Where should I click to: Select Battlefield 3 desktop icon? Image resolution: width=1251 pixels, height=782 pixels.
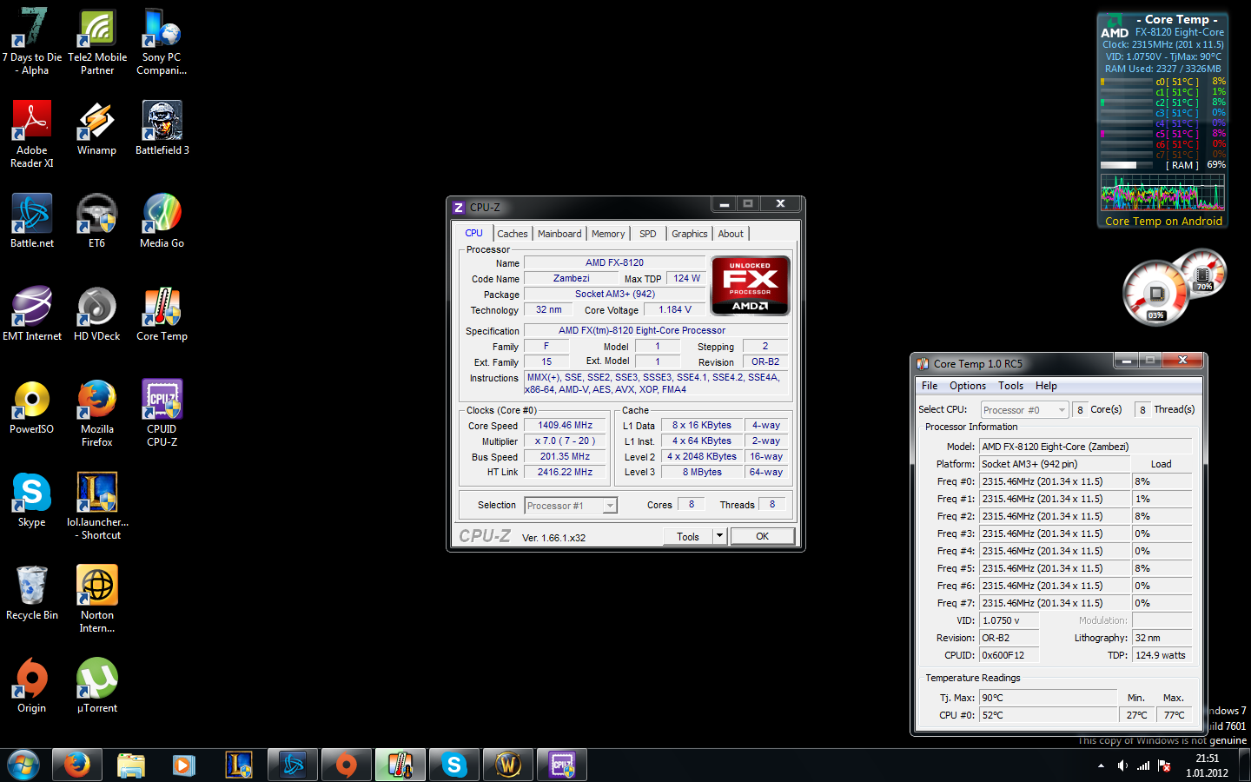[162, 129]
